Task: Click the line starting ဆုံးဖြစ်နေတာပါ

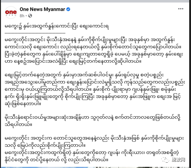Action: [23, 104]
